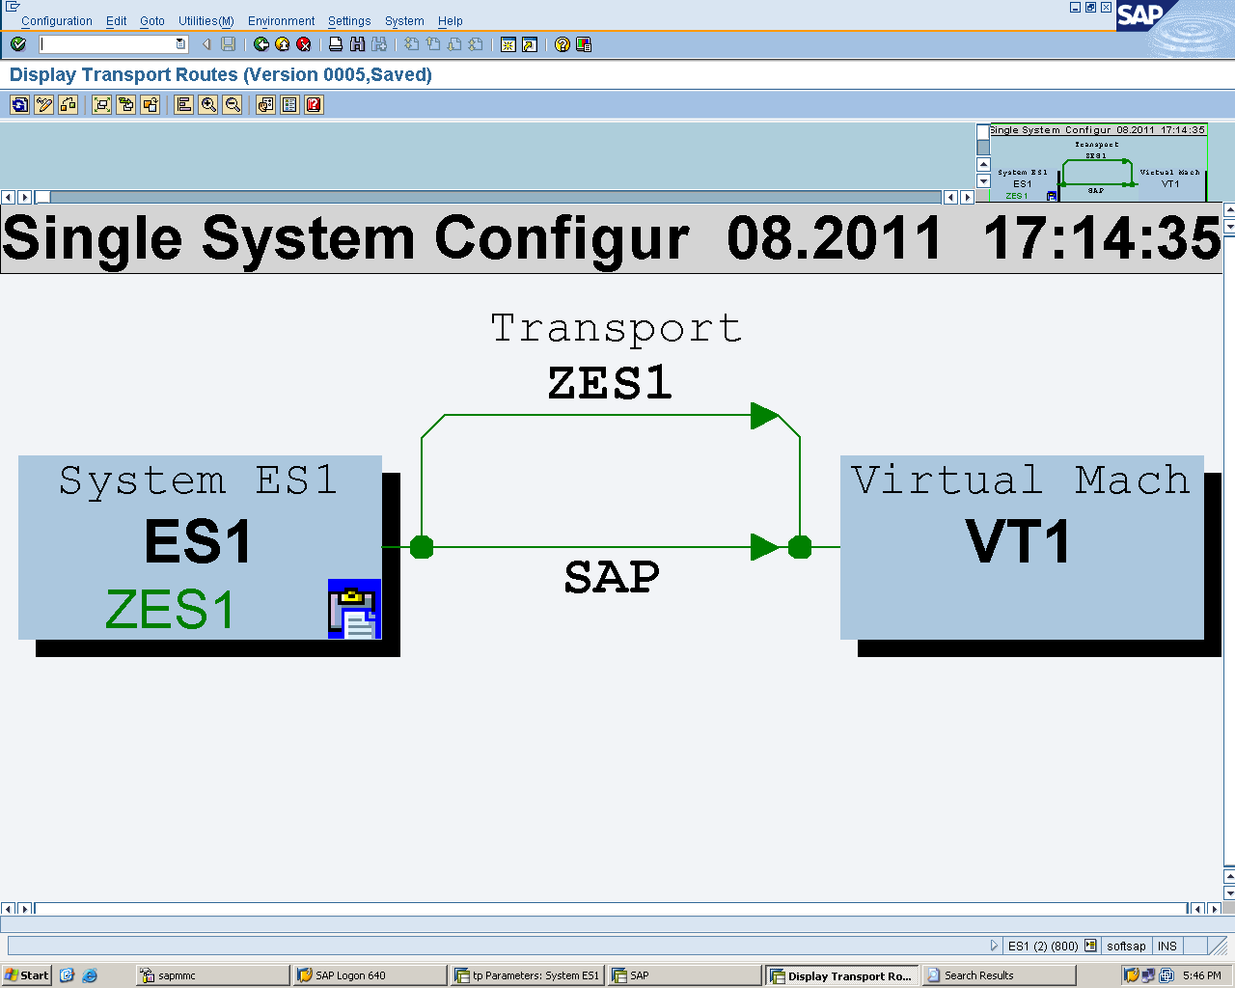
Task: Click the Find binoculars icon
Action: click(357, 44)
